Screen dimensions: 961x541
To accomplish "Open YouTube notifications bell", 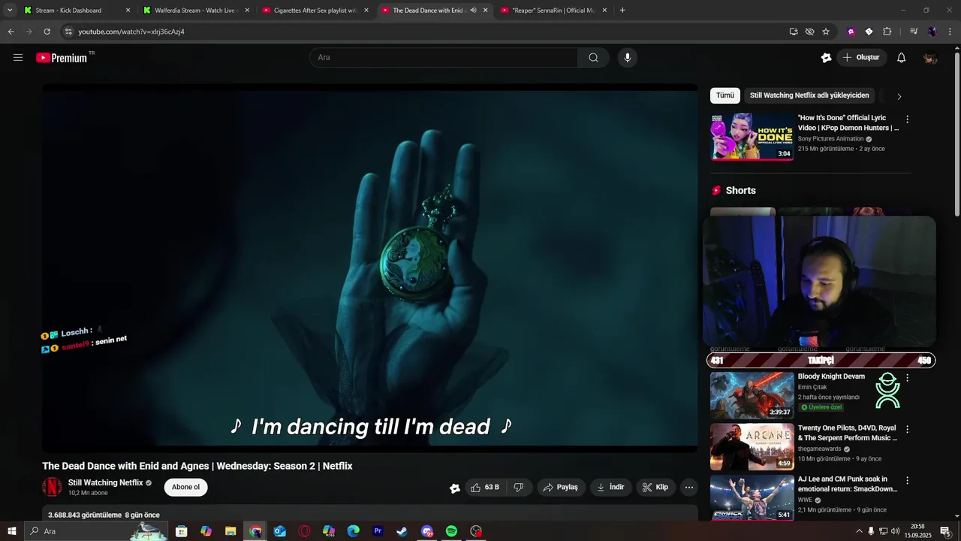I will coord(902,58).
